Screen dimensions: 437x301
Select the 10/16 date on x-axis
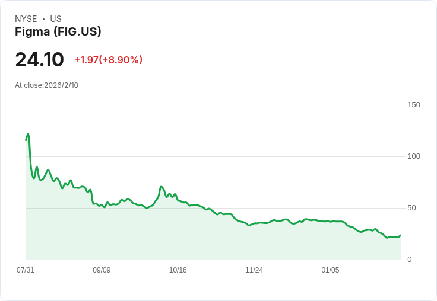(x=178, y=270)
